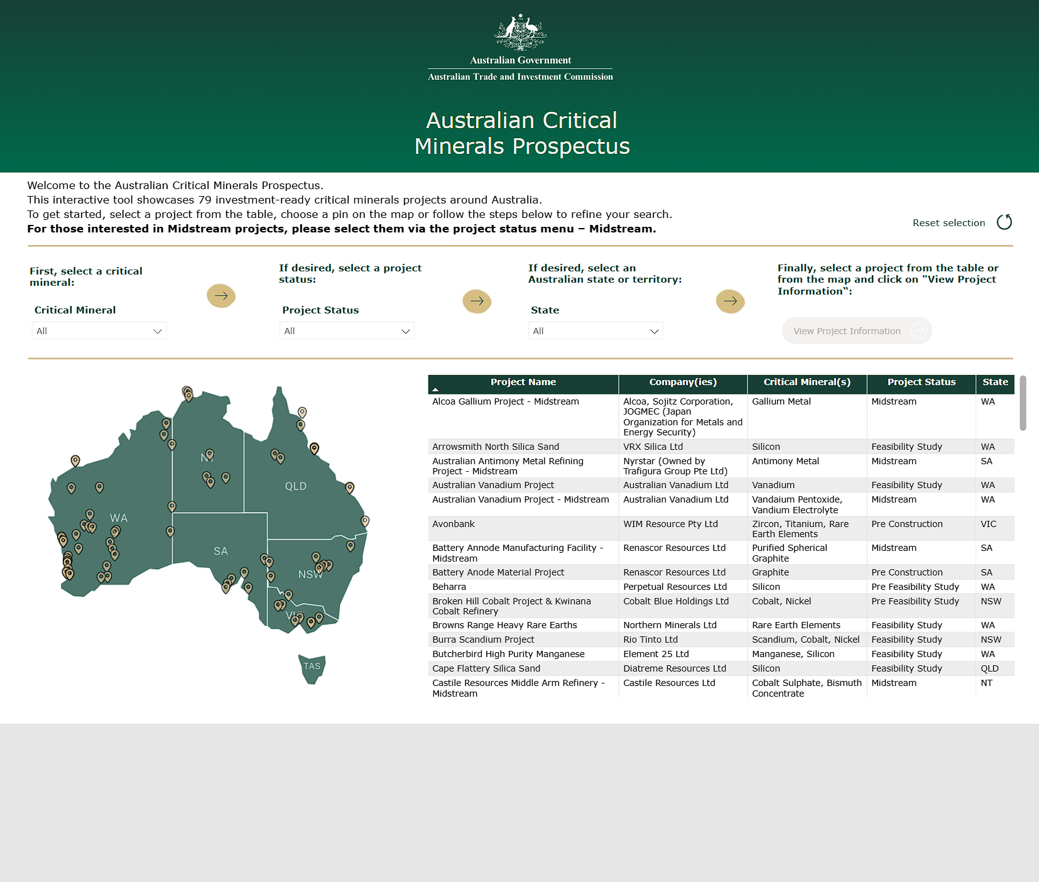This screenshot has height=882, width=1039.
Task: Click the Australian Government coat of arms
Action: point(520,33)
